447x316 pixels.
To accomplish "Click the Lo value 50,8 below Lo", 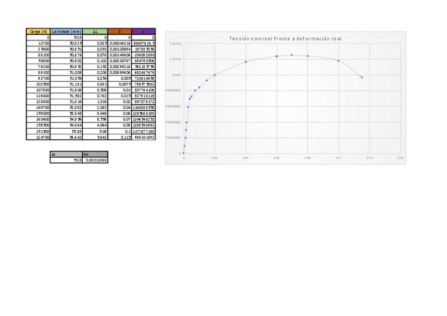I will (x=66, y=160).
